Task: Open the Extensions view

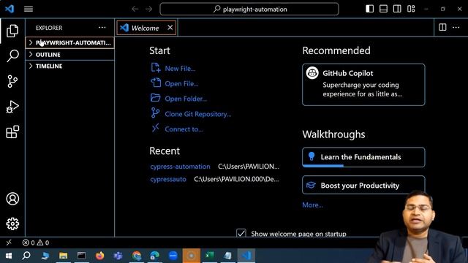Action: pos(12,131)
